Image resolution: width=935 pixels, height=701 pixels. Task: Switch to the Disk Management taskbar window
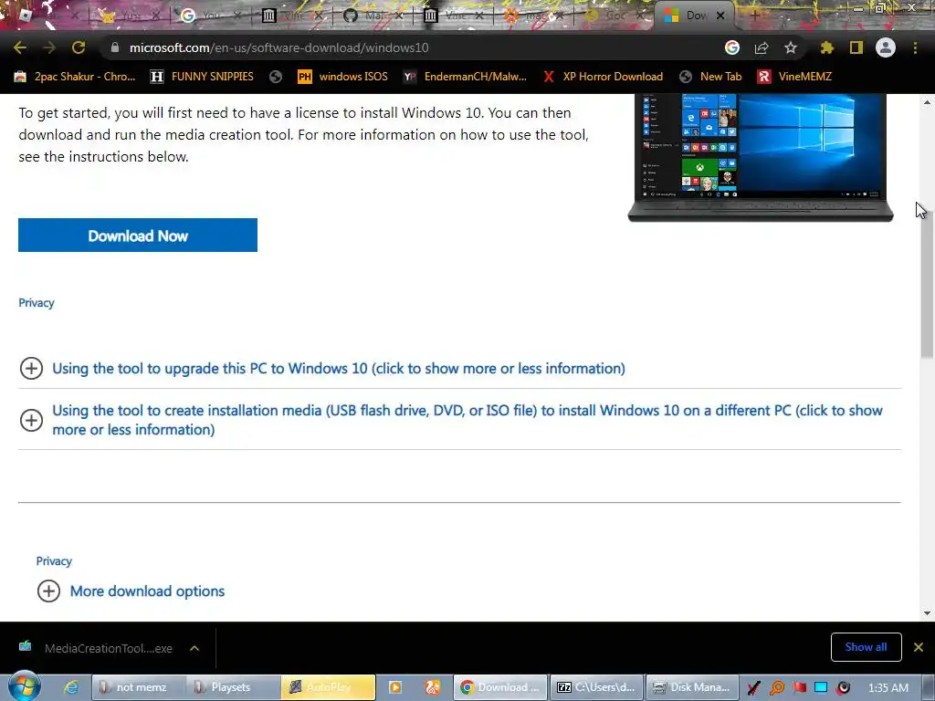click(x=692, y=687)
